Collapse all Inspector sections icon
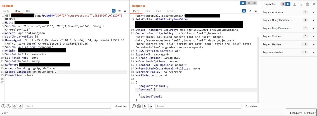Viewport: 317px width, 116px height. pos(301,4)
